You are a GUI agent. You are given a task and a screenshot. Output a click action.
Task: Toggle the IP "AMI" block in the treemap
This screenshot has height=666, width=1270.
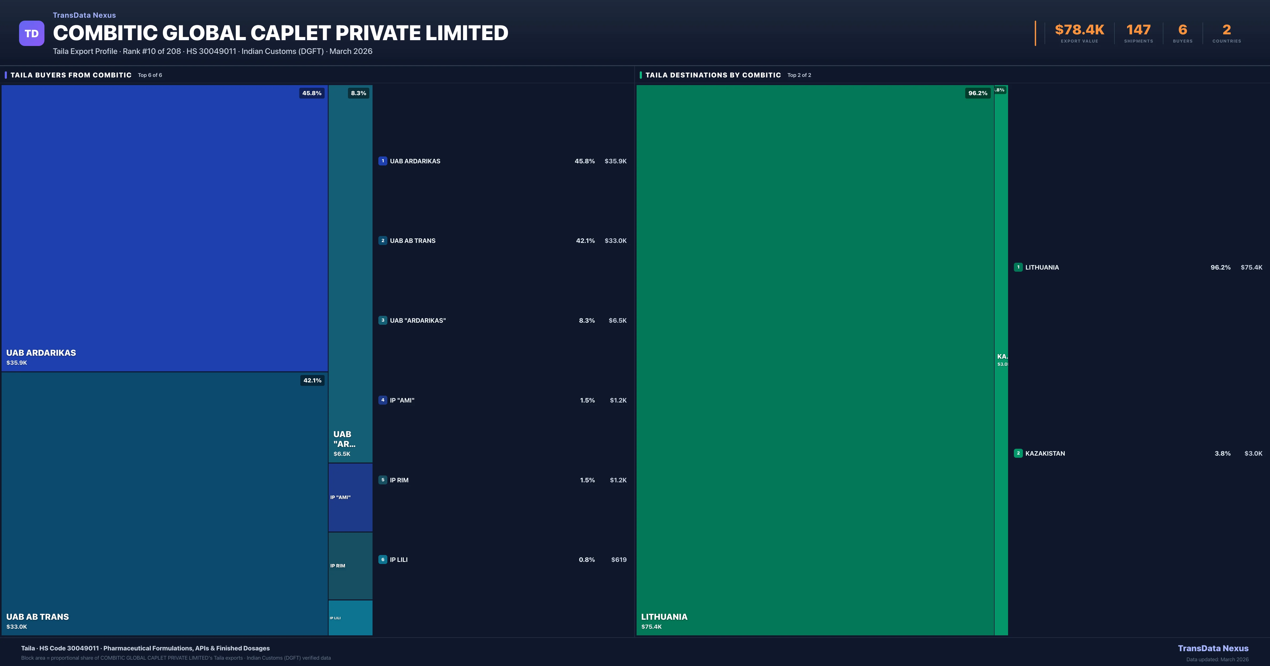350,498
